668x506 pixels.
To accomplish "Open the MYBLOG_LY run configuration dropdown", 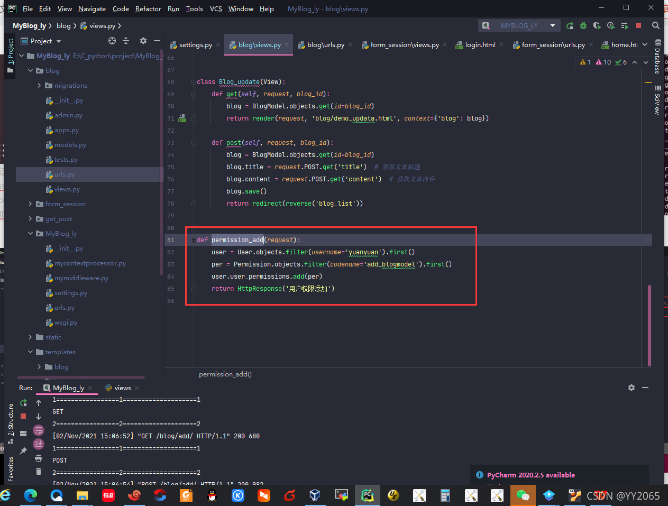I will [519, 25].
